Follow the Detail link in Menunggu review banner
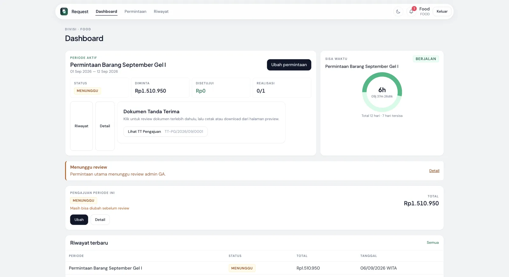 (434, 171)
